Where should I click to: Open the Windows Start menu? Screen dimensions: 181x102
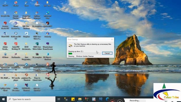coord(3,99)
